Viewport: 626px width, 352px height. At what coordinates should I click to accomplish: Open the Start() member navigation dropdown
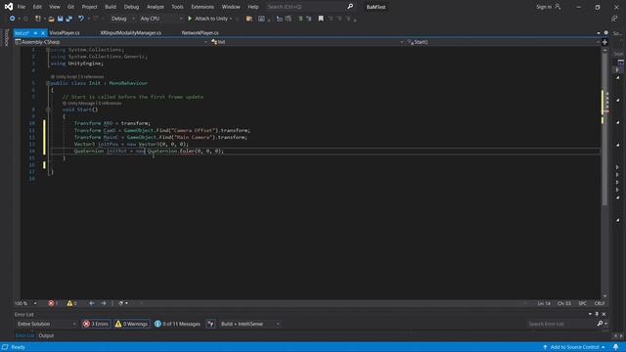pos(503,42)
